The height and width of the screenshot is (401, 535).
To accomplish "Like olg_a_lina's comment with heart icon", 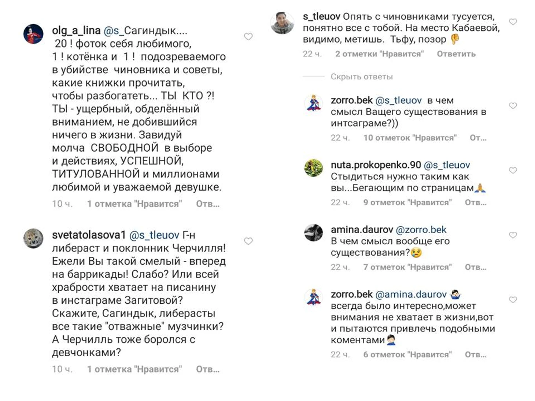I will pos(248,37).
